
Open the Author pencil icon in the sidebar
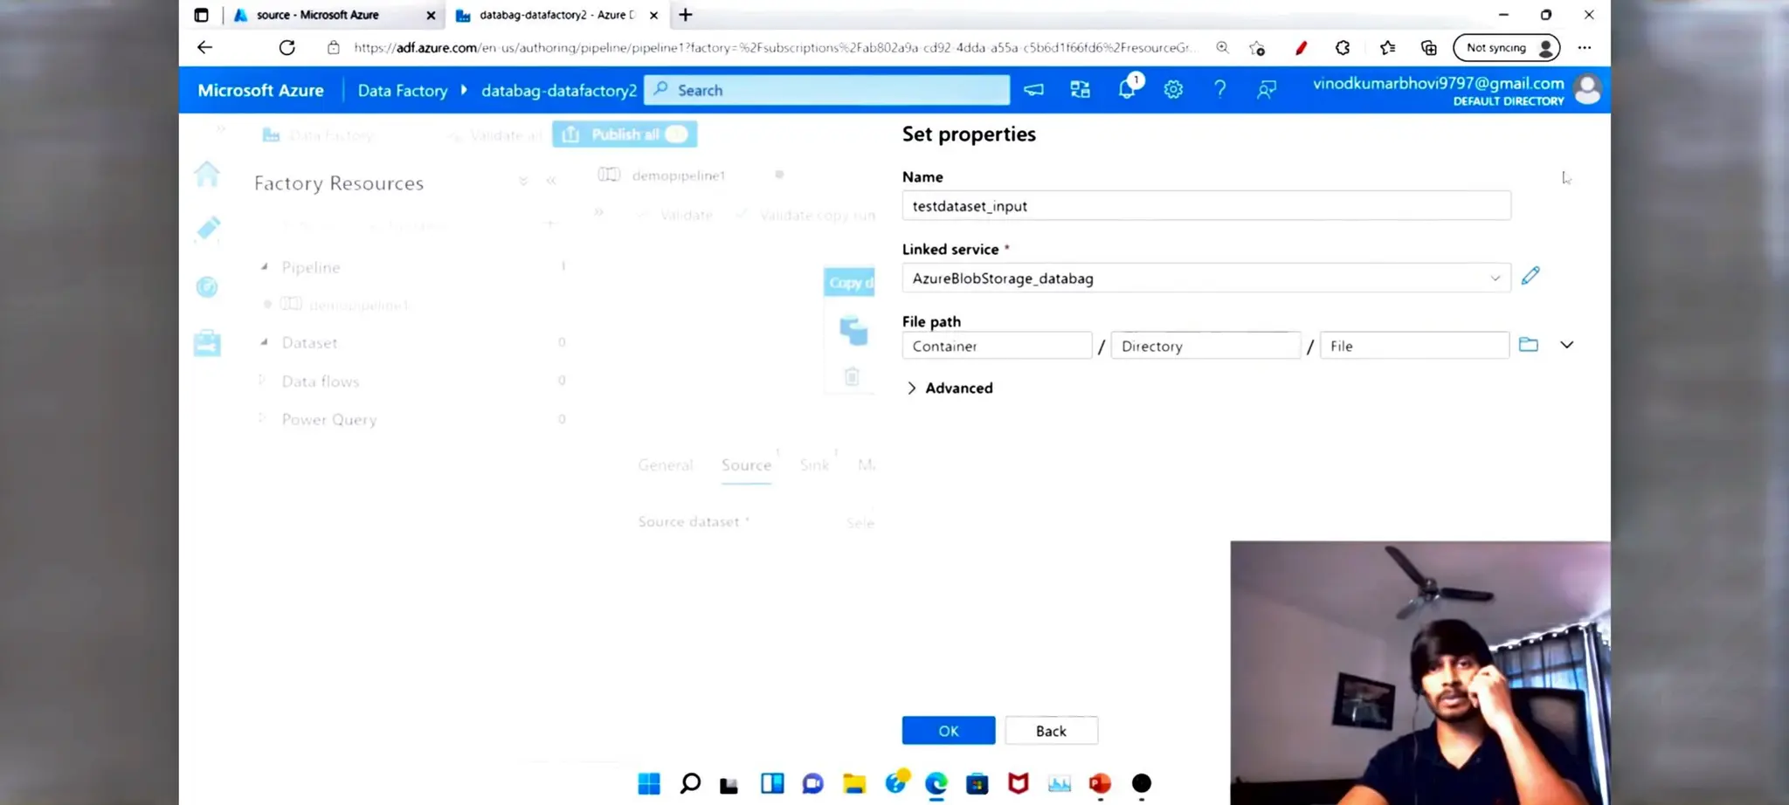(x=208, y=229)
